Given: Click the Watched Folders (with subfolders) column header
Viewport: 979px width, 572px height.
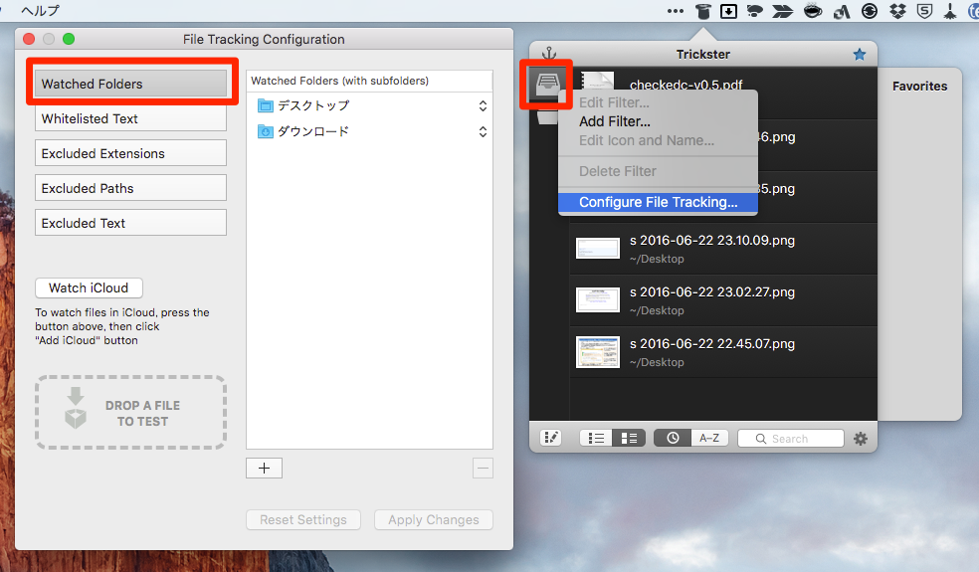Looking at the screenshot, I should 370,81.
